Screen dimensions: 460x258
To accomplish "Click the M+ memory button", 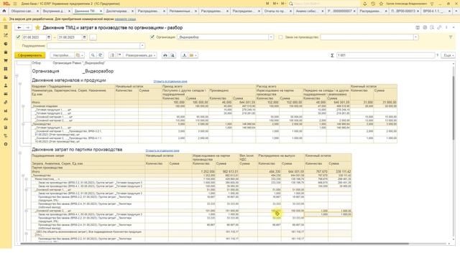I will click(275, 4).
